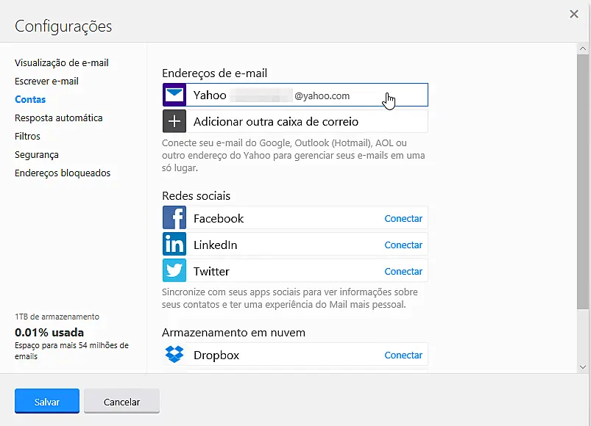Screen dimensions: 591x426
Task: Open the Filtros section
Action: pos(27,137)
